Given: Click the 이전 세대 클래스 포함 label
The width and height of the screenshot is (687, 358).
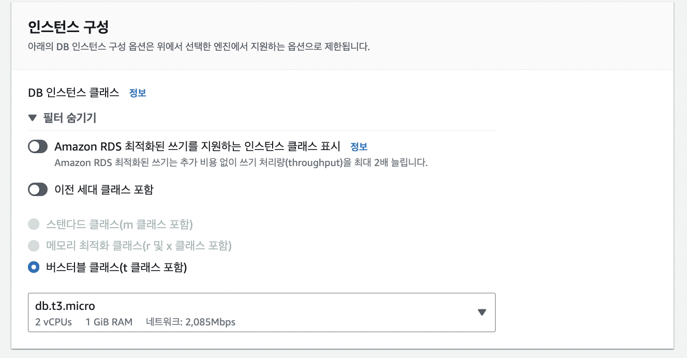Looking at the screenshot, I should [104, 190].
